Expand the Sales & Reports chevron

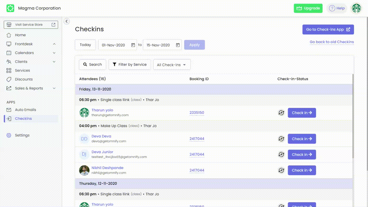[x=54, y=88]
